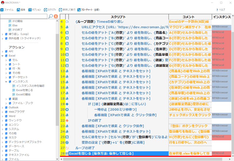Expand the Webブラウザ tree node
The width and height of the screenshot is (234, 161).
(x=2, y=112)
